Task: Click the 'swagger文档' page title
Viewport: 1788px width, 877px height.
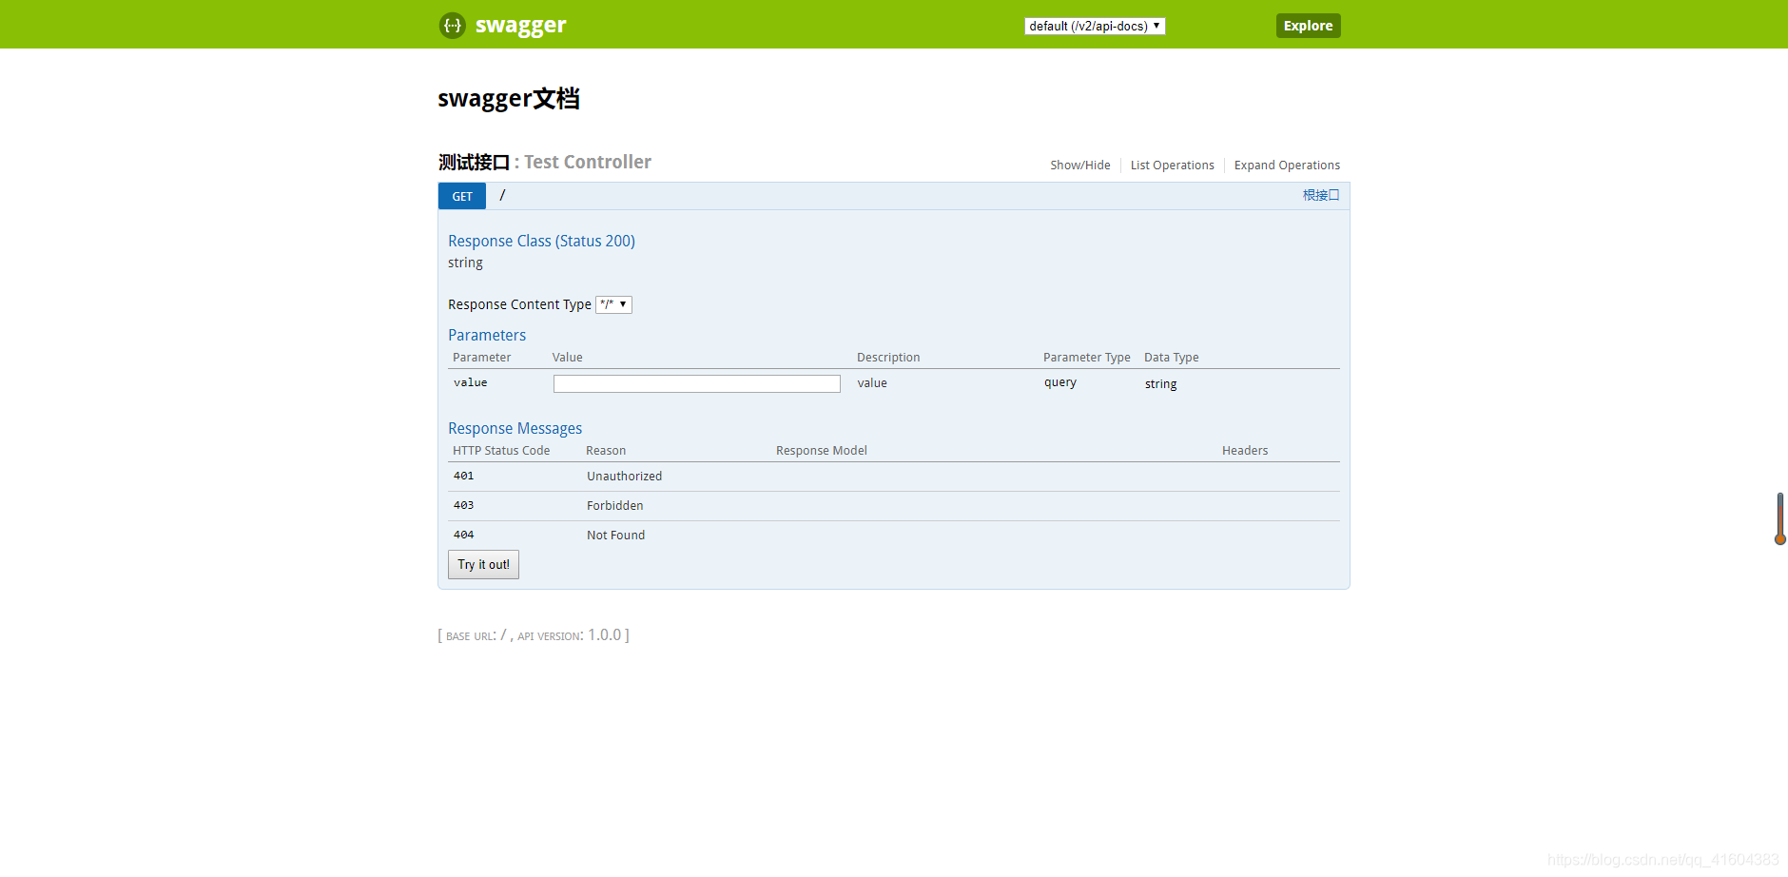Action: 510,99
